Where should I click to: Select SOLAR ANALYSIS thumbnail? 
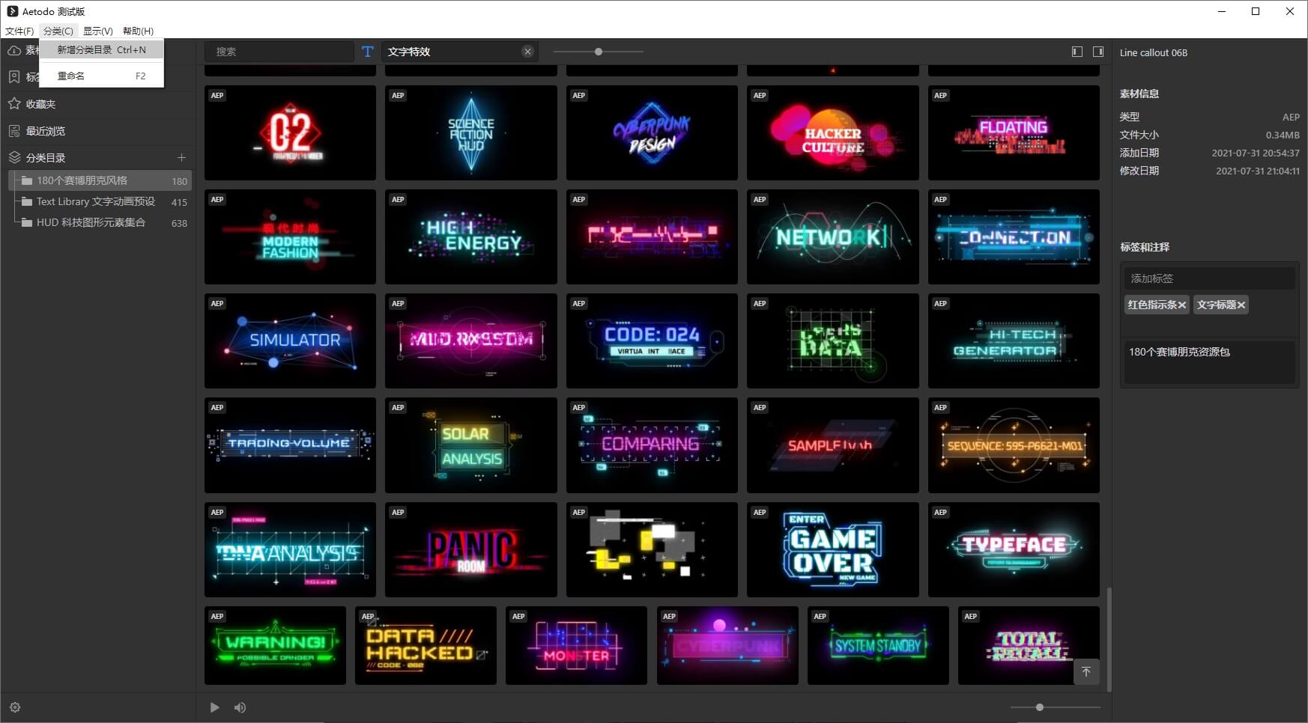coord(470,445)
